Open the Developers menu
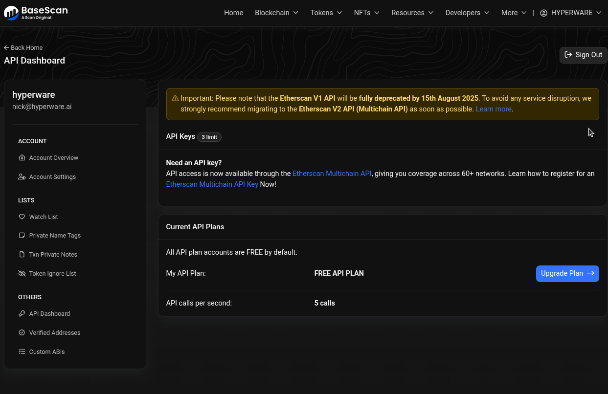This screenshot has width=608, height=394. (x=467, y=13)
